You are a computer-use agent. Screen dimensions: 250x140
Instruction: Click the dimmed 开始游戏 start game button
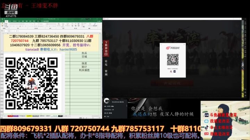tap(172, 83)
